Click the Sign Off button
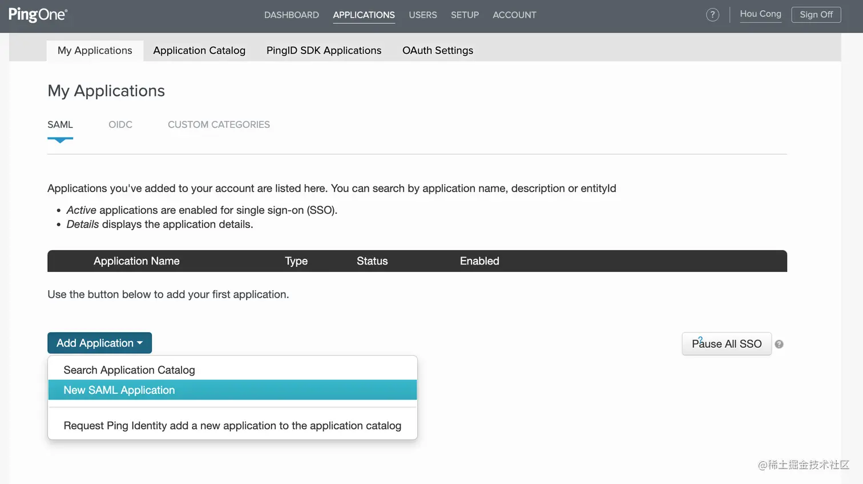Screen dimensions: 863x484 pos(816,14)
